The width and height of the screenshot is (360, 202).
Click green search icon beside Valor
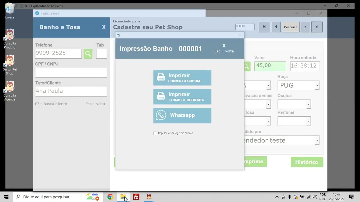click(x=247, y=66)
